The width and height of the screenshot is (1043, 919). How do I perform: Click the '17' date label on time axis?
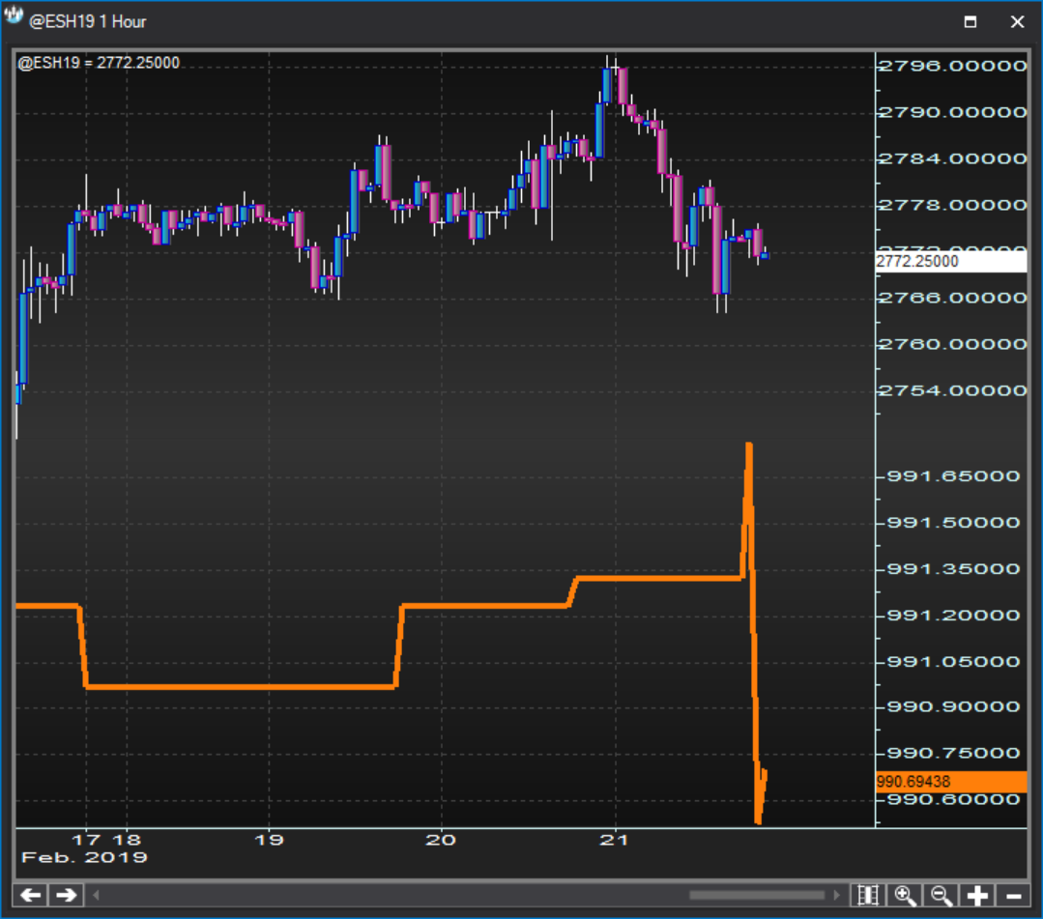point(86,840)
